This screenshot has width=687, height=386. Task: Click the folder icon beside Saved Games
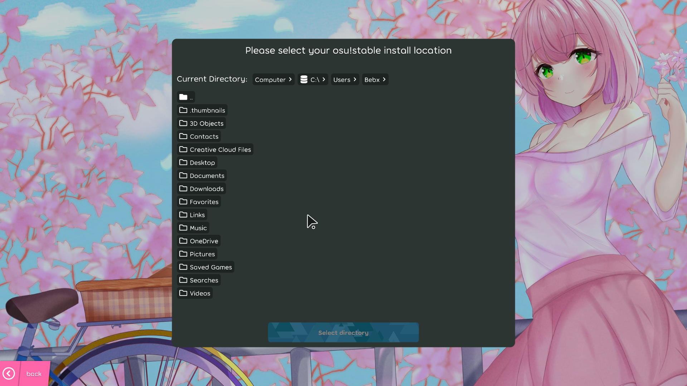[183, 267]
